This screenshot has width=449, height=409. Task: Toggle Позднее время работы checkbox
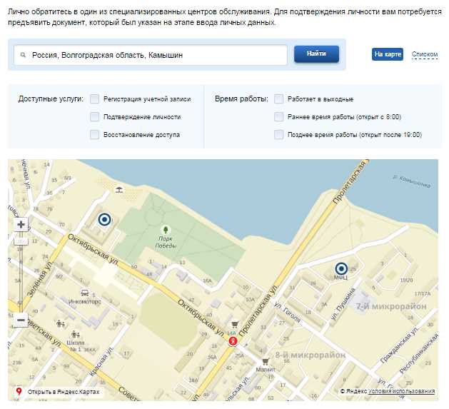click(279, 135)
